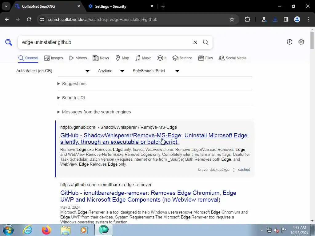Close the Settings – Security tab
This screenshot has height=236, width=315.
point(152,6)
